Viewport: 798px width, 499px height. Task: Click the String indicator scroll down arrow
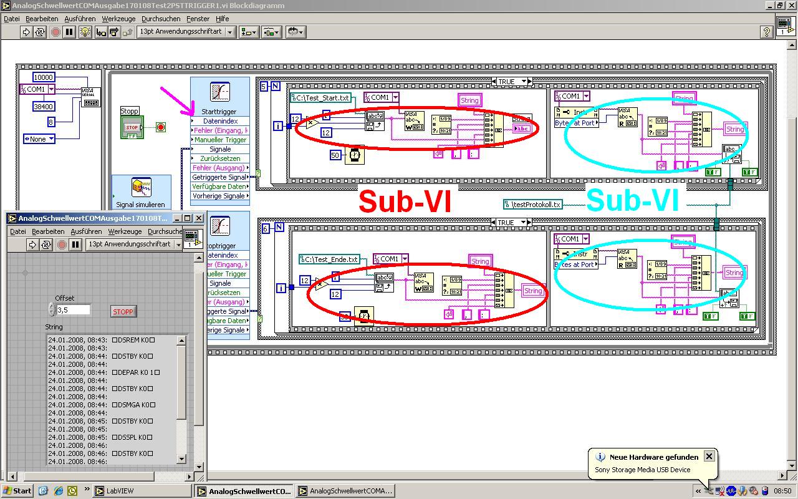pyautogui.click(x=181, y=459)
